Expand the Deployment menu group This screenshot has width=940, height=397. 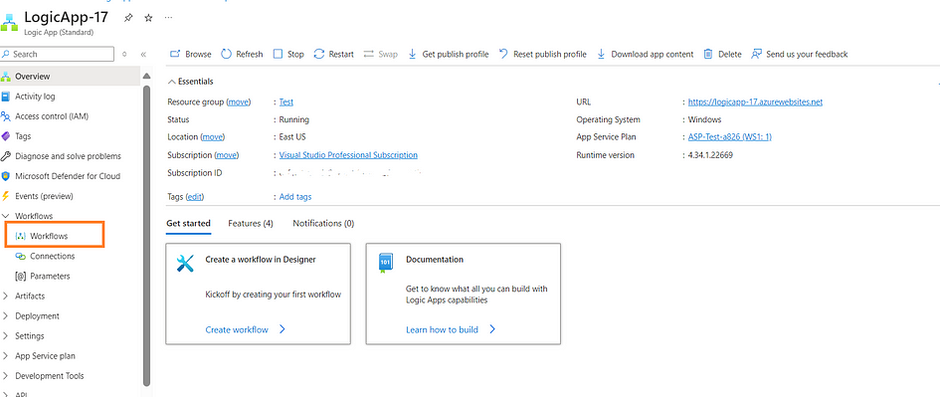point(30,316)
